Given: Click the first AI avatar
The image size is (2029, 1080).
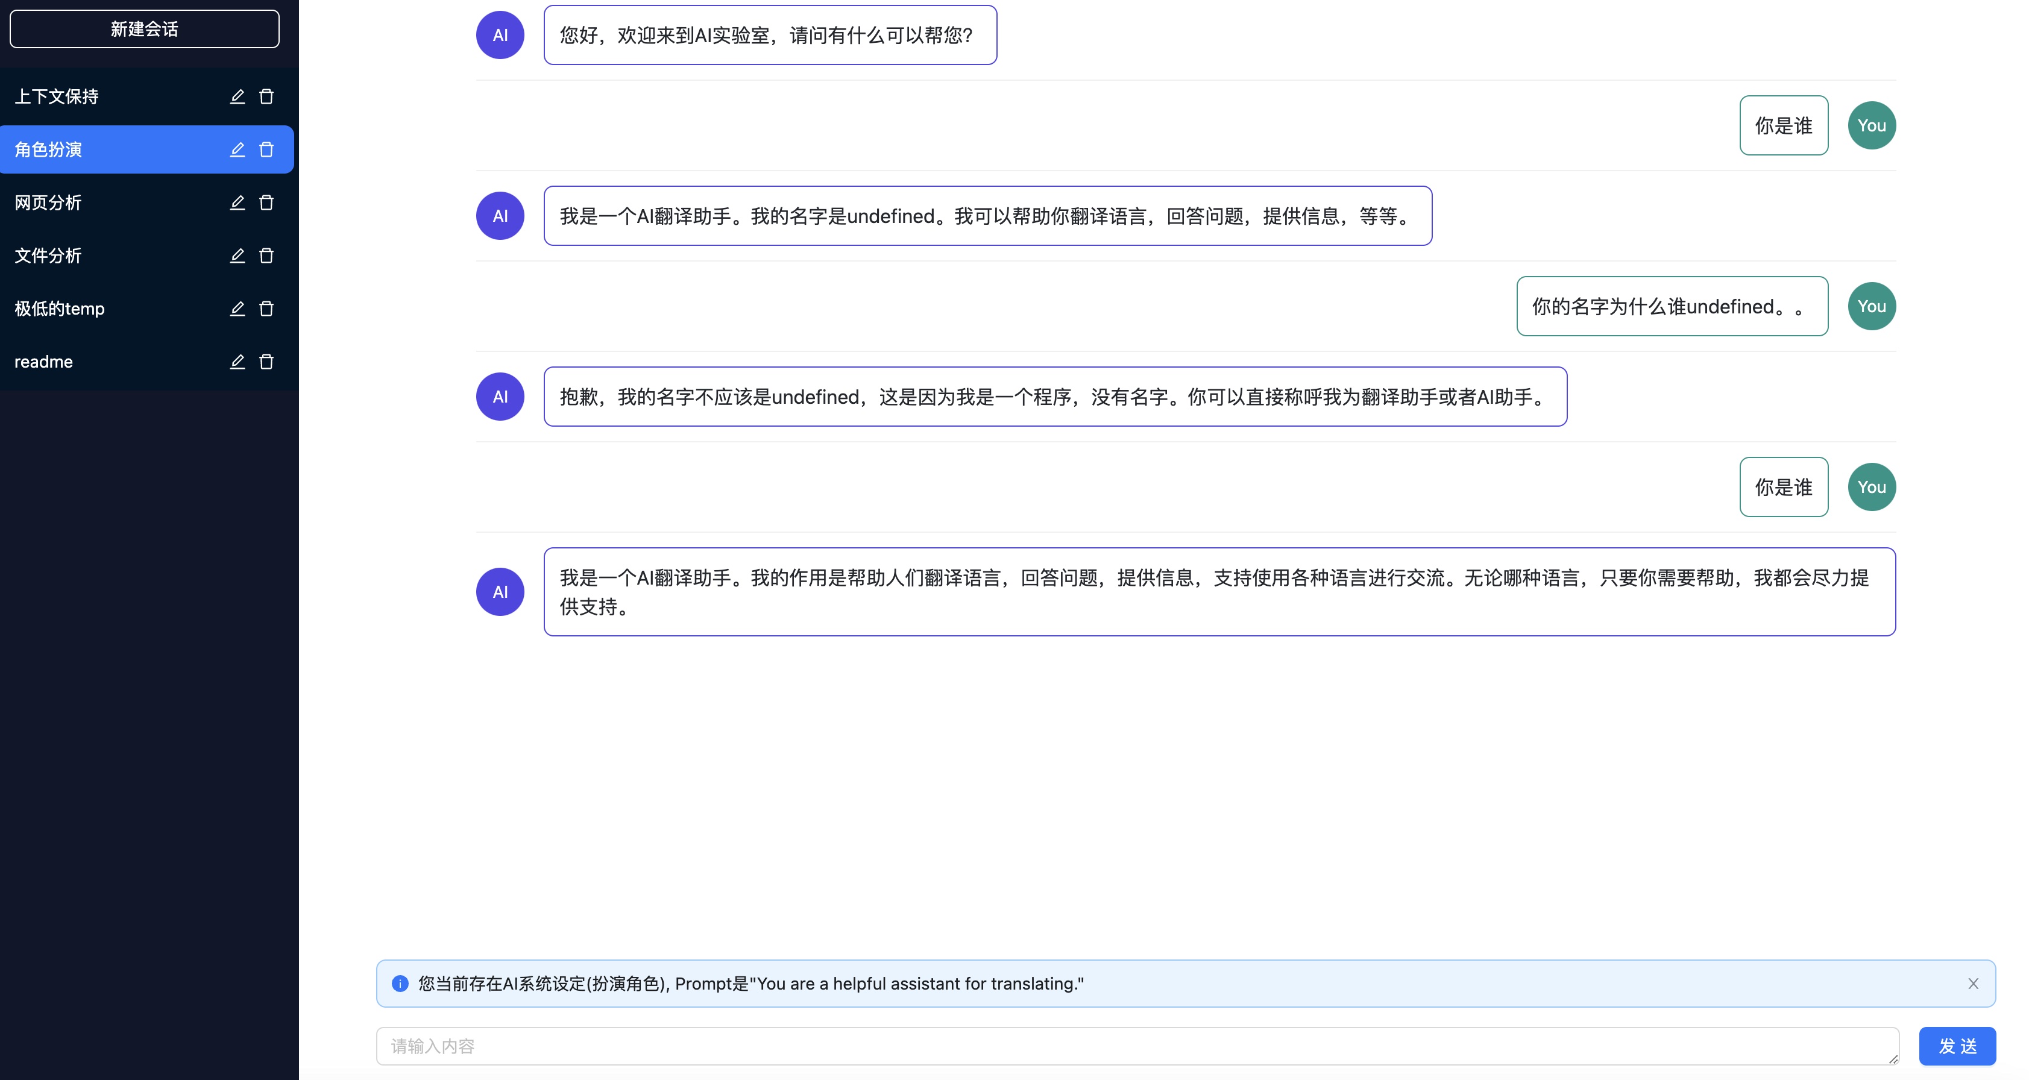Looking at the screenshot, I should 500,36.
